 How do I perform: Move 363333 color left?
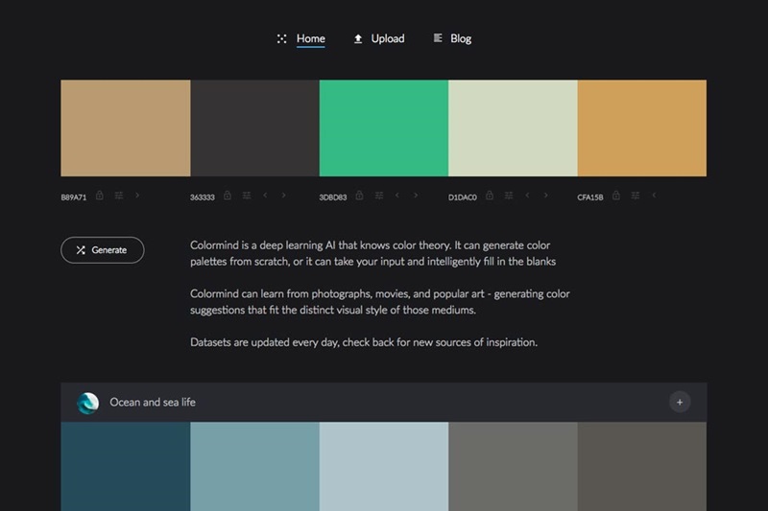click(266, 196)
